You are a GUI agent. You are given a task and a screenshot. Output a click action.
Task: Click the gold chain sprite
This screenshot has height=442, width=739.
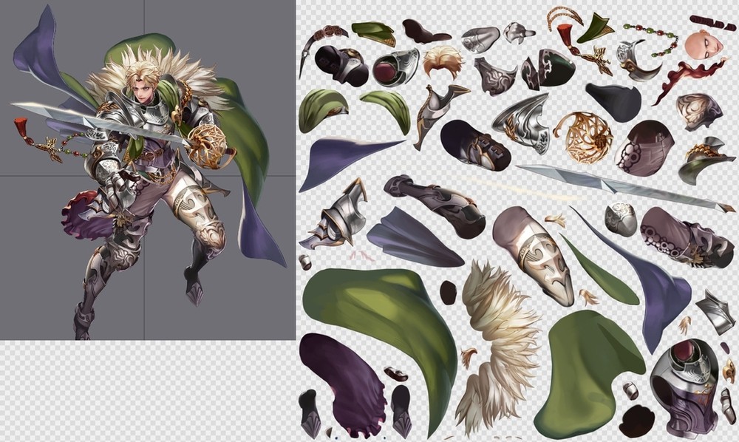565,16
